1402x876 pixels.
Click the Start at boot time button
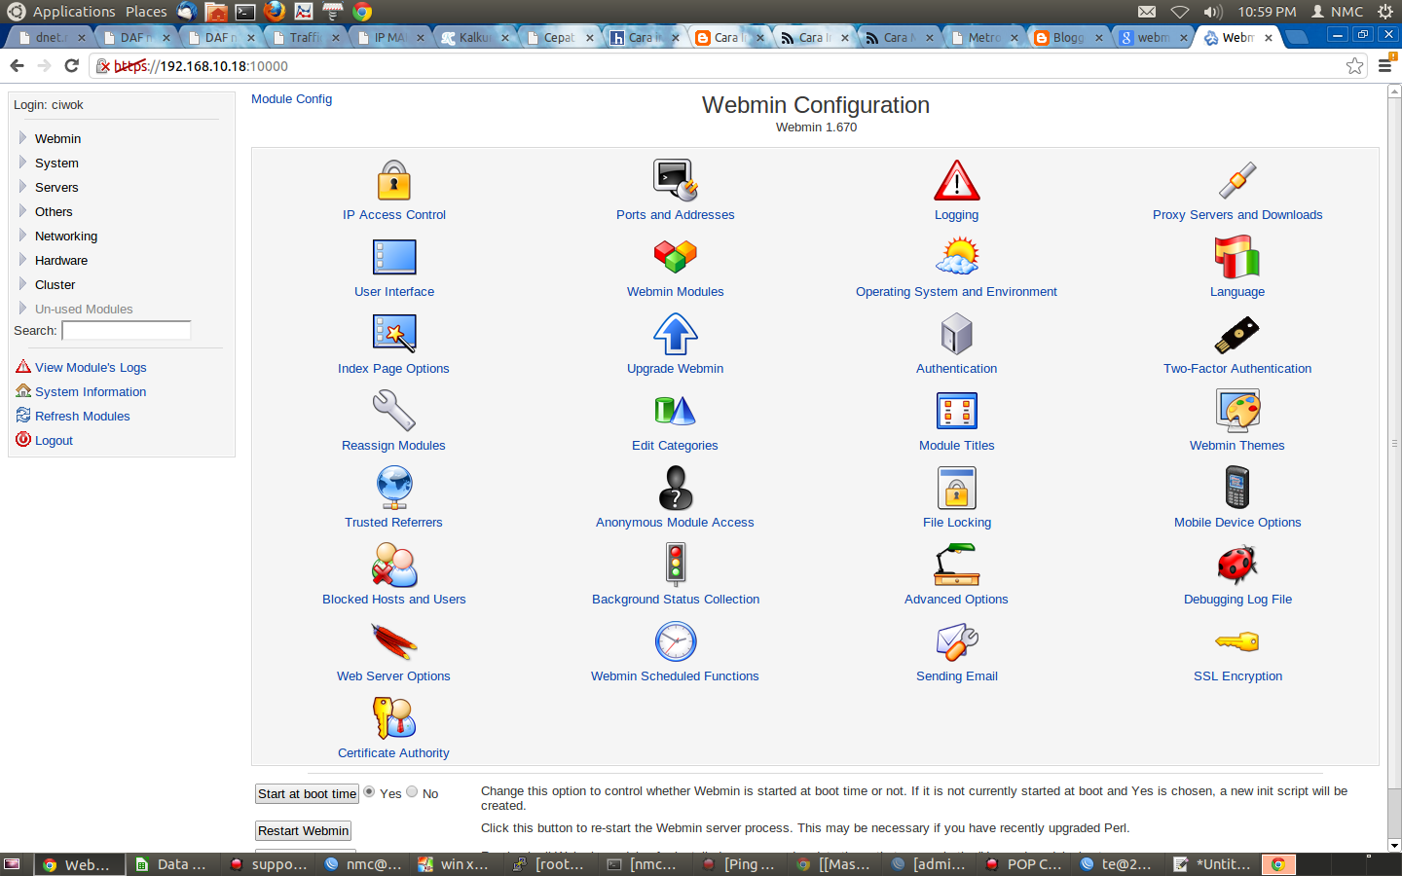[307, 794]
